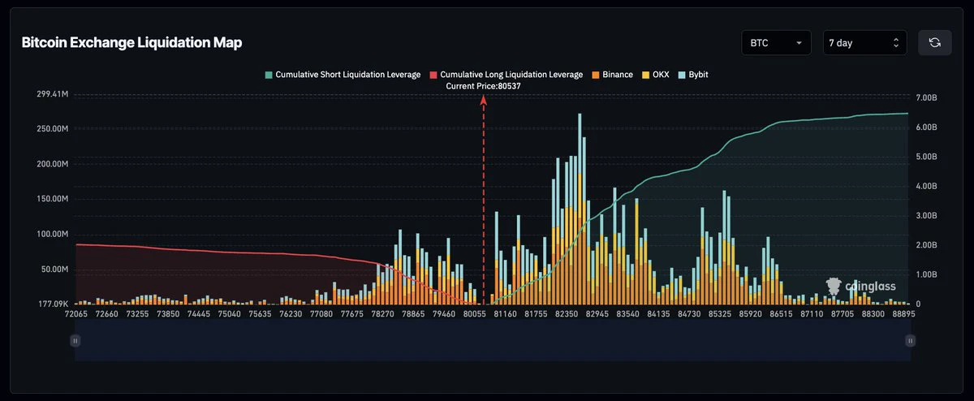Click the 250.00M left axis value

pos(52,129)
